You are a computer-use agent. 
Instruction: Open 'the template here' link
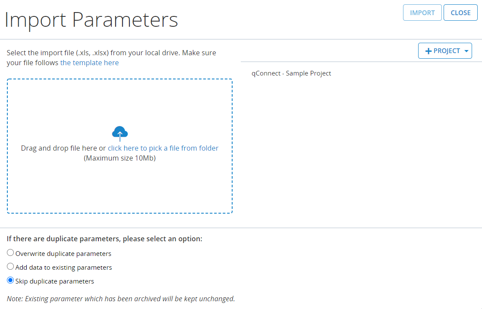[x=89, y=63]
